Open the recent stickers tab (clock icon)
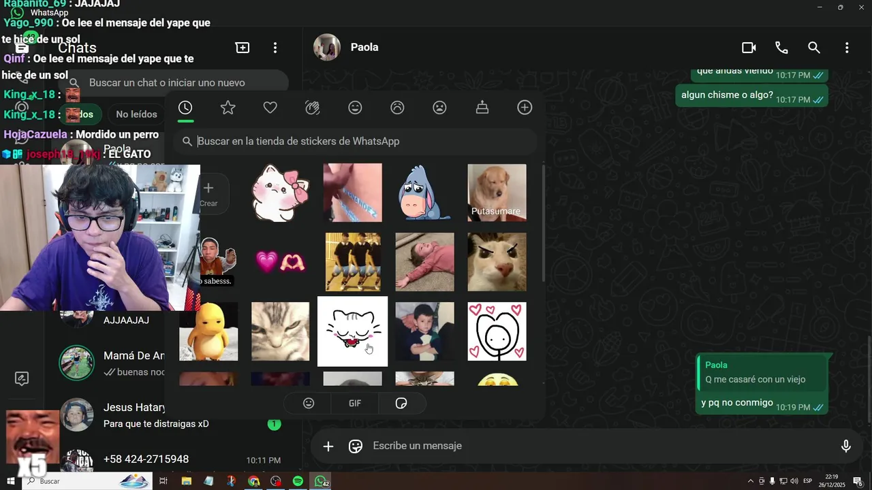Viewport: 872px width, 490px height. pyautogui.click(x=185, y=108)
